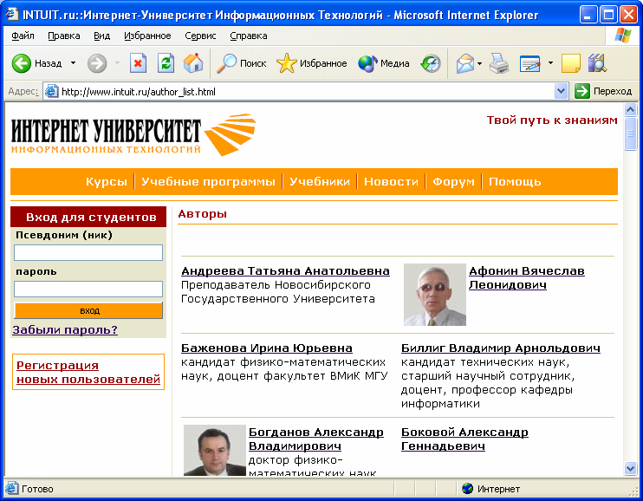Click the пароль password field

coord(88,289)
